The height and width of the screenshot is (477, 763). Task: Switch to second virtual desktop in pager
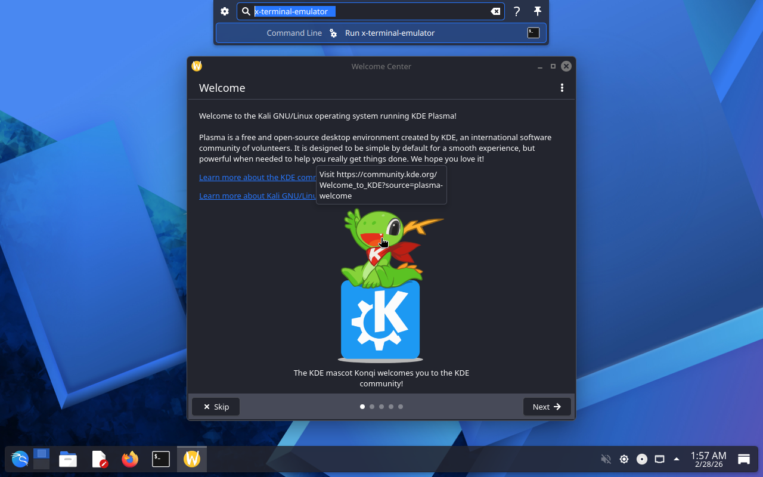(x=41, y=464)
